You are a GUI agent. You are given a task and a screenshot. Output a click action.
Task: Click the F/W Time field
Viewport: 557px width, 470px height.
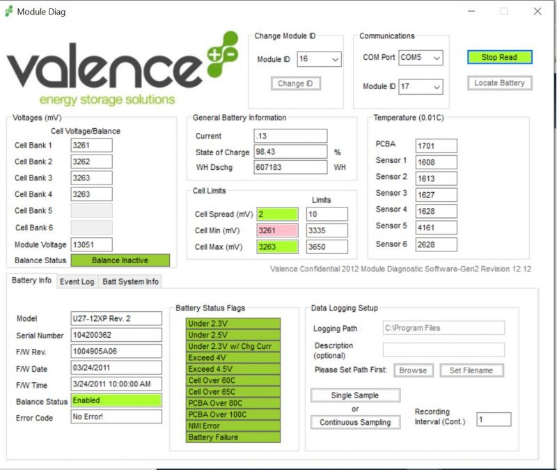click(116, 384)
